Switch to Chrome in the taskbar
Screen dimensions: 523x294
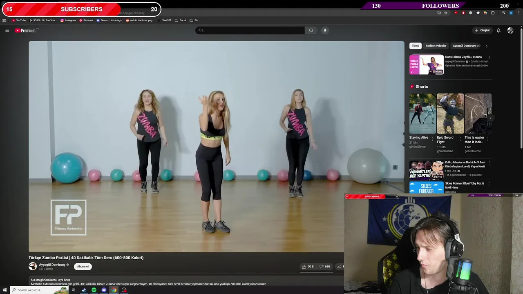click(114, 290)
